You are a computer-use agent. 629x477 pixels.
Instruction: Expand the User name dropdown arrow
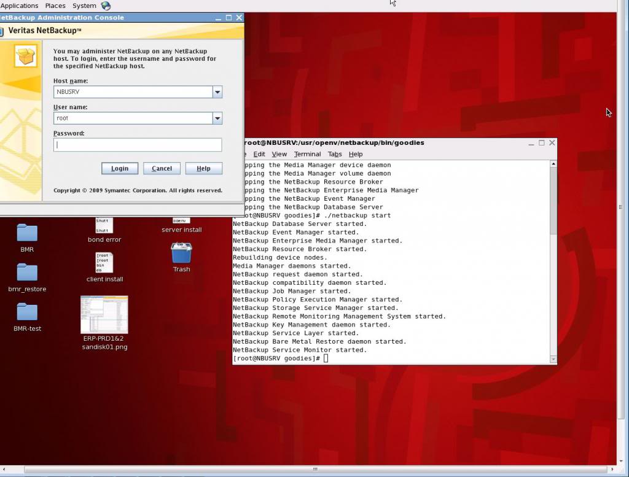click(x=217, y=118)
